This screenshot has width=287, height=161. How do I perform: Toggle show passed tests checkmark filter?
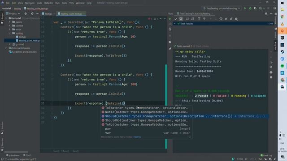click(x=176, y=19)
